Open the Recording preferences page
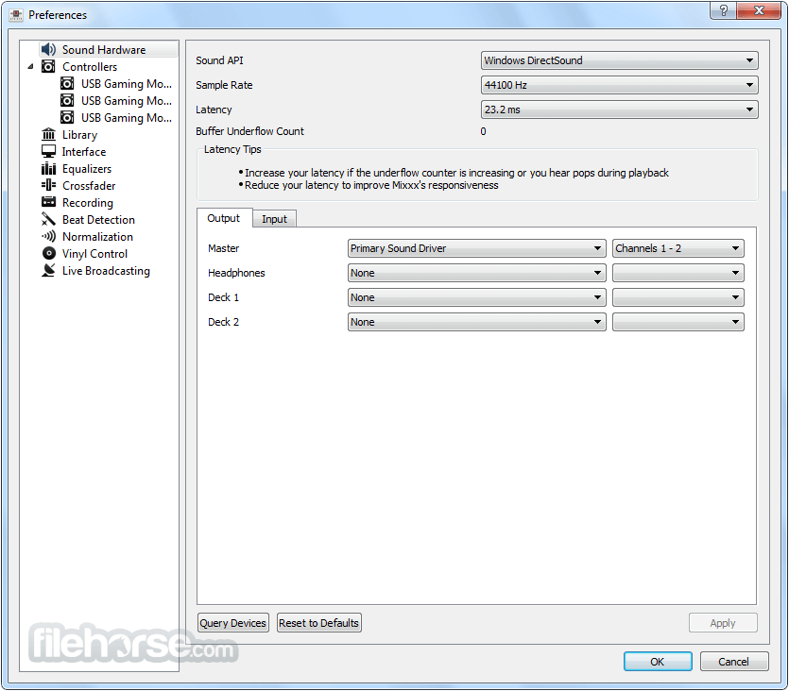This screenshot has width=789, height=691. coord(88,203)
